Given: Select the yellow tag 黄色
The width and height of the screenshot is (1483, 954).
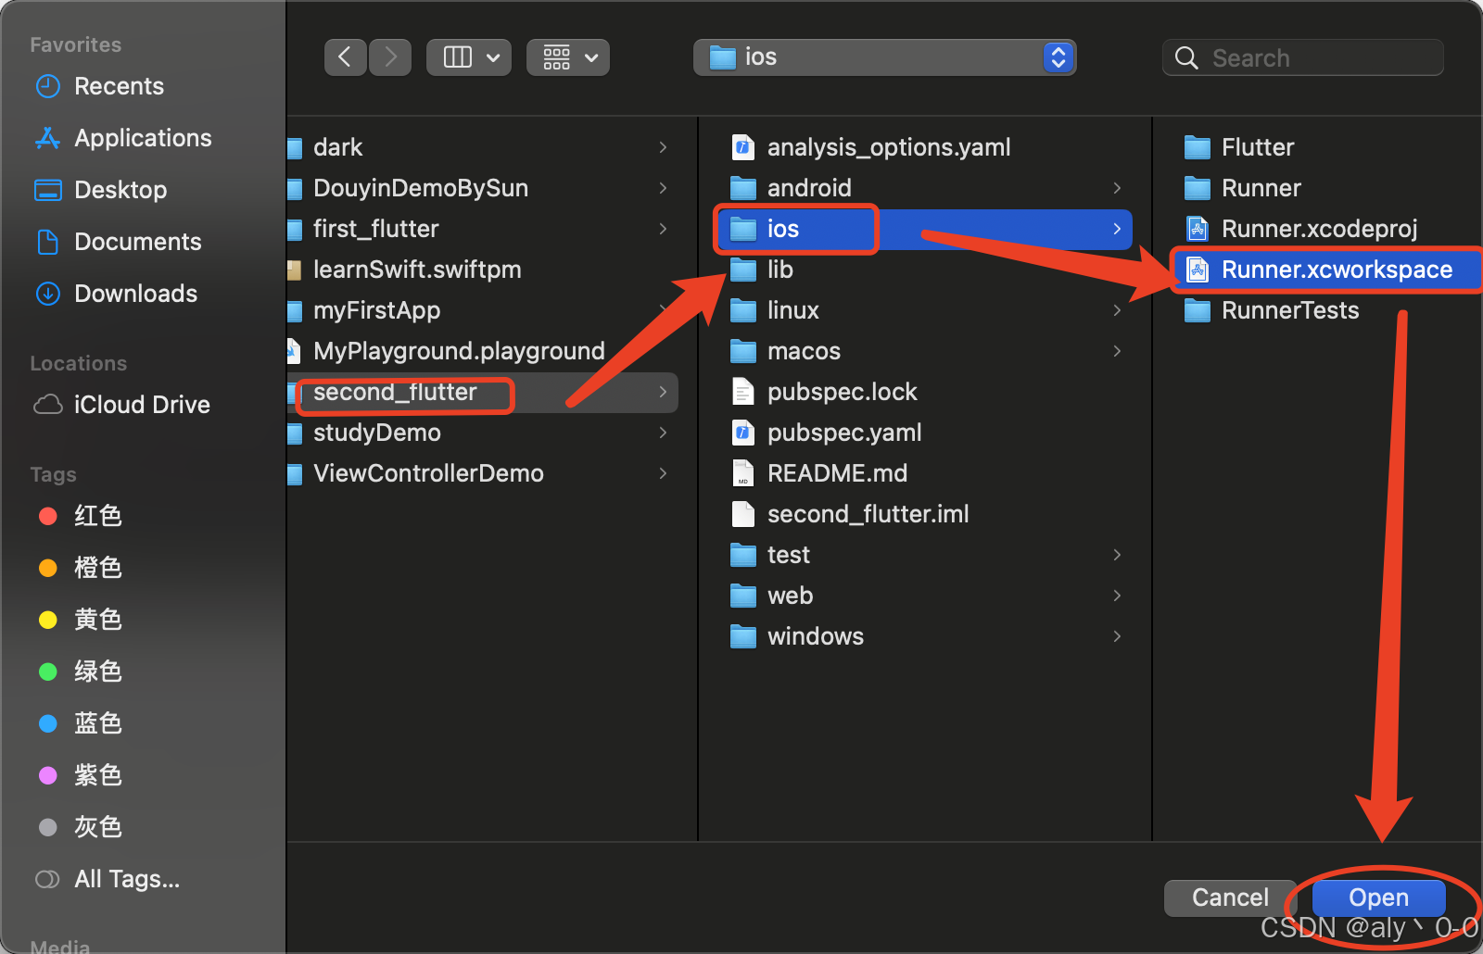Looking at the screenshot, I should tap(97, 620).
